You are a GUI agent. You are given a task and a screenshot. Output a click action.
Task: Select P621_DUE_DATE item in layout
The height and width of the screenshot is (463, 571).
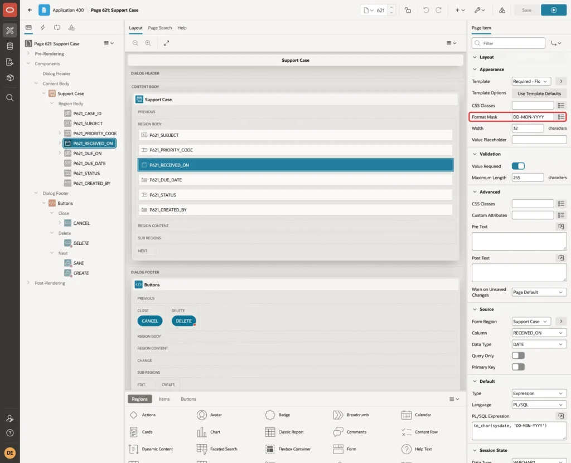pyautogui.click(x=296, y=180)
